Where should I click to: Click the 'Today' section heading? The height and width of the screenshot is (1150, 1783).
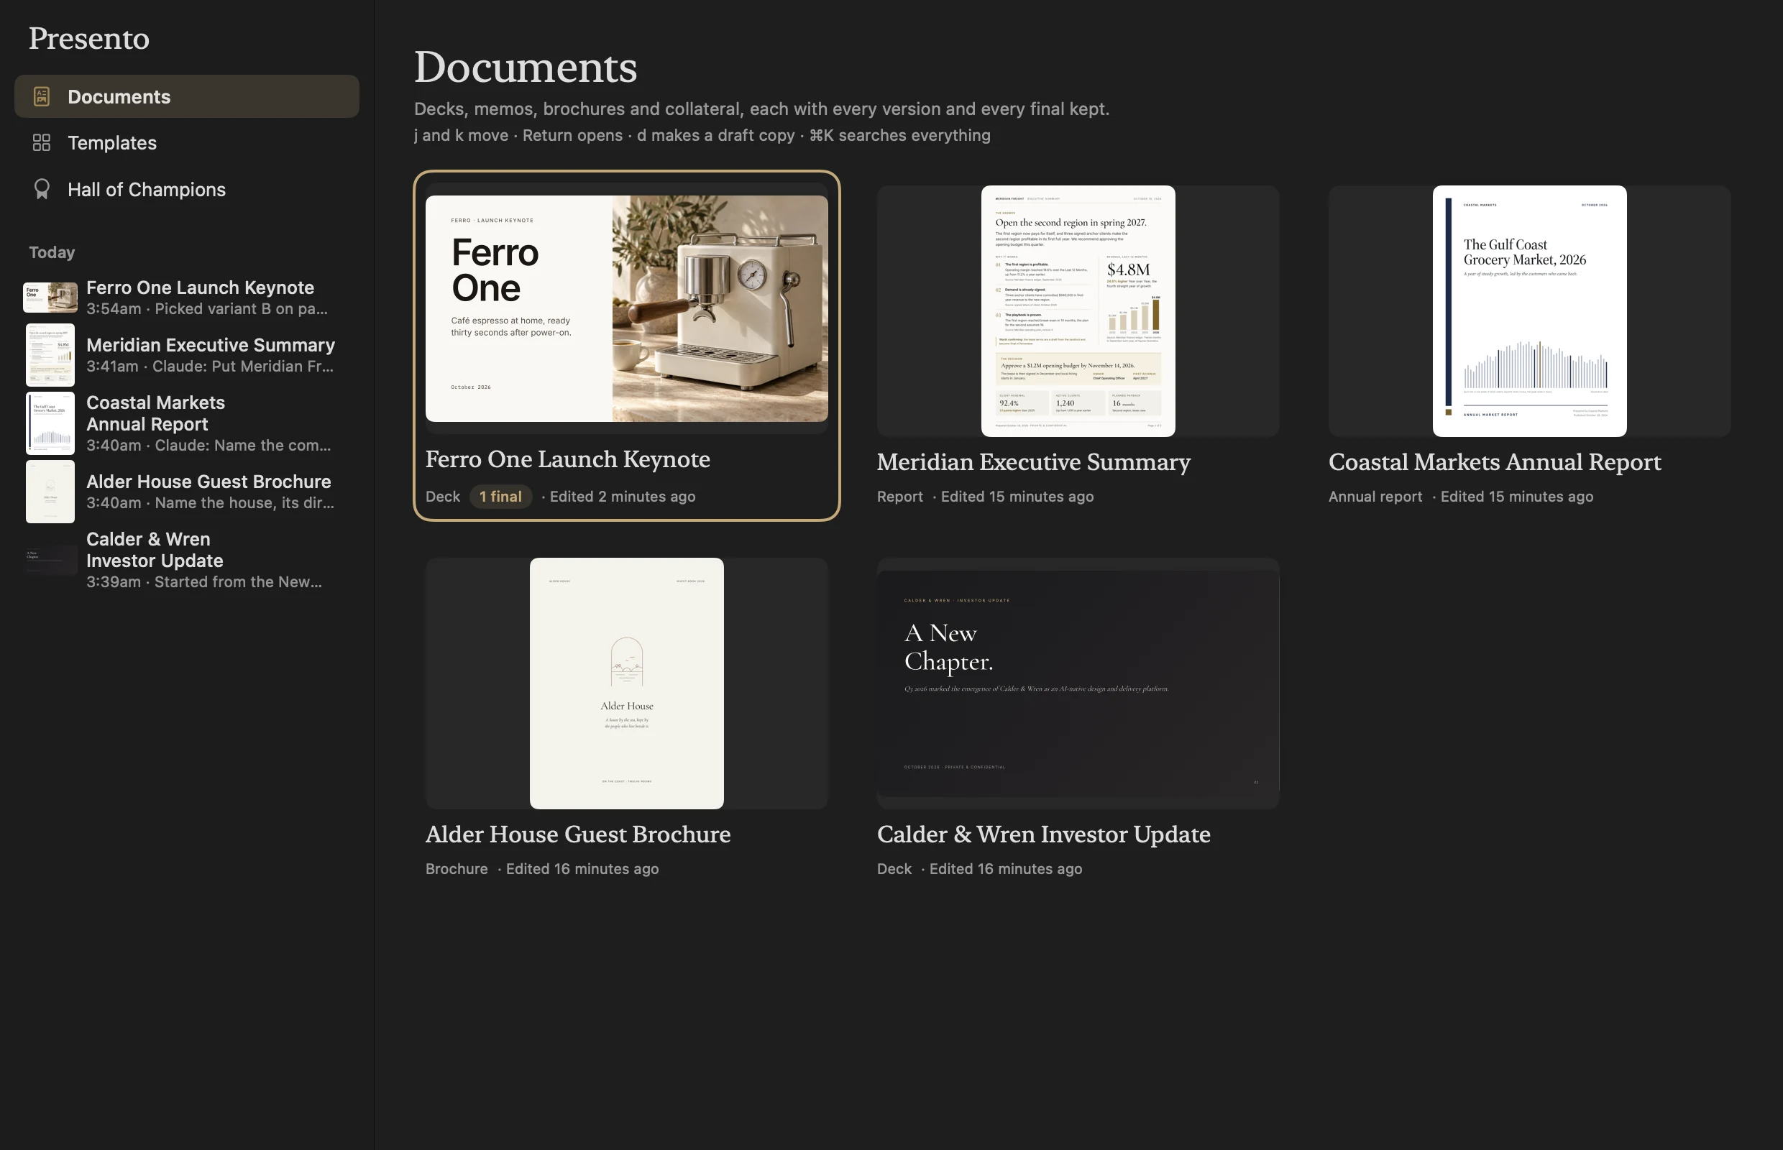(x=52, y=252)
